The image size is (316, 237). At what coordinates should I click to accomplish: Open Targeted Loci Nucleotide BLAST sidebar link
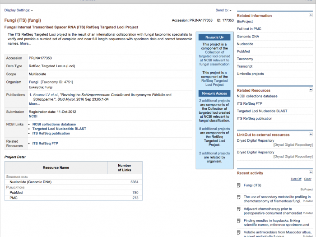pyautogui.click(x=262, y=111)
